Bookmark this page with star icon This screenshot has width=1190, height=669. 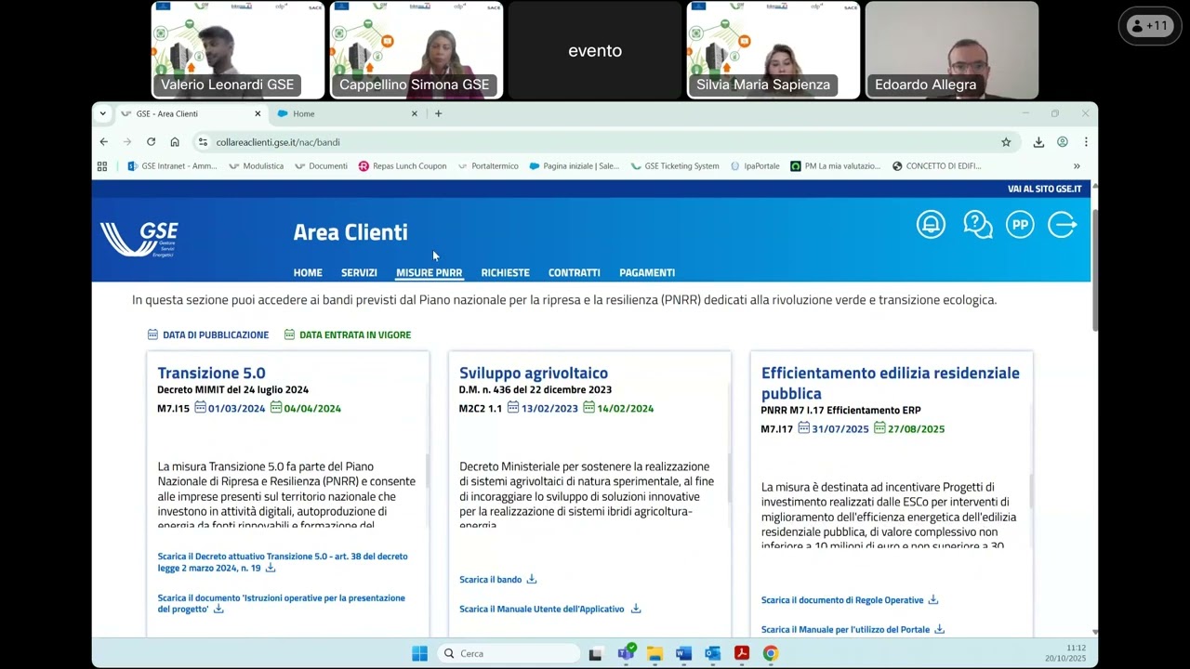pos(1006,142)
